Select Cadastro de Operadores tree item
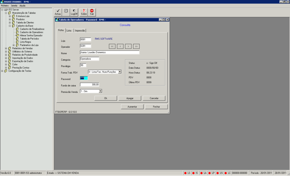 [32, 32]
